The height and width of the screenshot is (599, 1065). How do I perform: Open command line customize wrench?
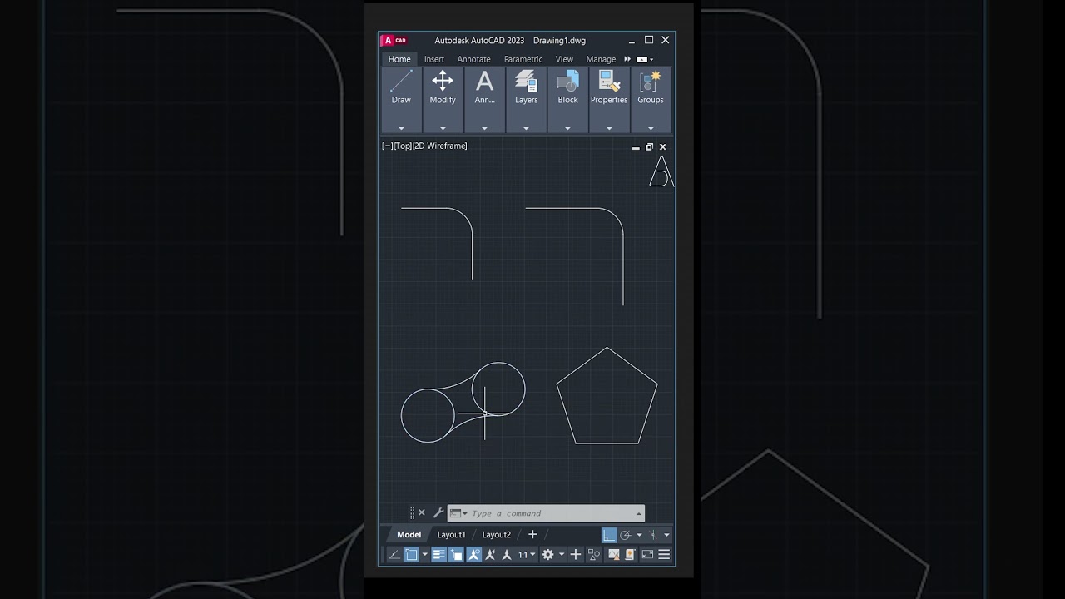[x=438, y=513]
